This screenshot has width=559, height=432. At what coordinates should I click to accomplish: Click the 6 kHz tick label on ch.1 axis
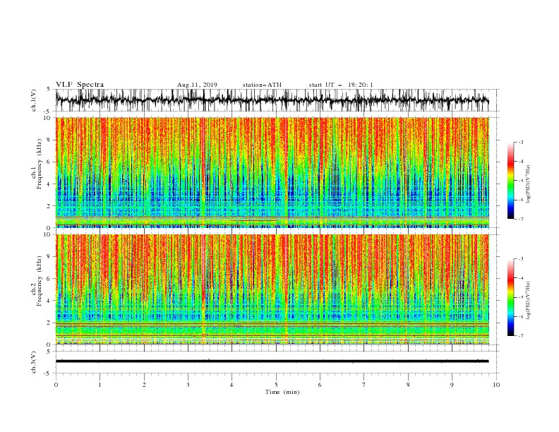(x=49, y=162)
